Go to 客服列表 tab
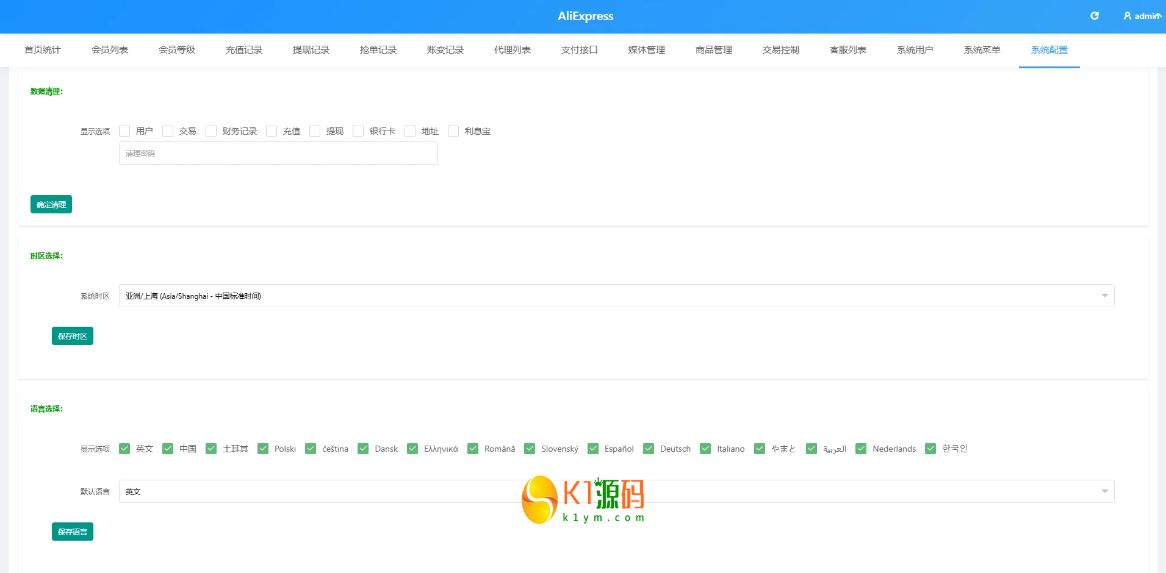The width and height of the screenshot is (1166, 573). (x=848, y=50)
